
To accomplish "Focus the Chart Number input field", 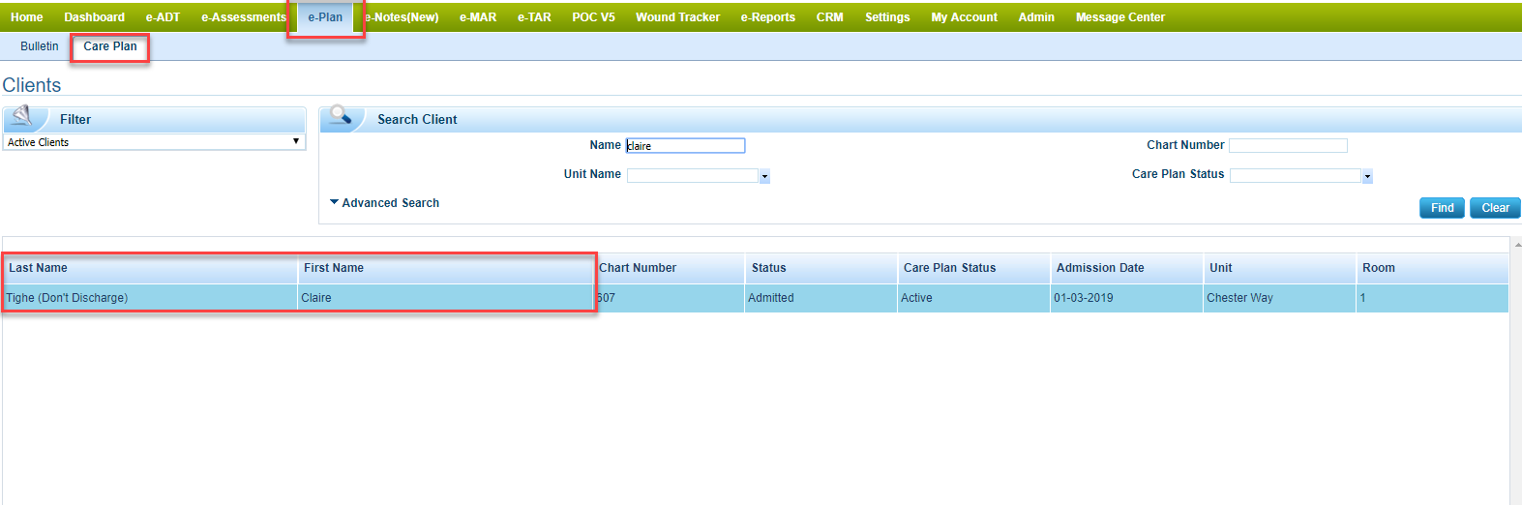I will [x=1288, y=146].
